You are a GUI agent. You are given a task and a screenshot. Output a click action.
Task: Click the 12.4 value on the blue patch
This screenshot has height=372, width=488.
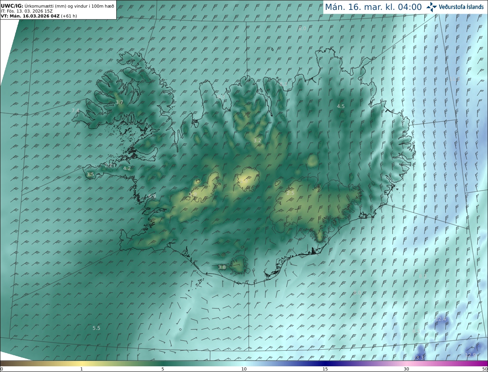pyautogui.click(x=441, y=319)
